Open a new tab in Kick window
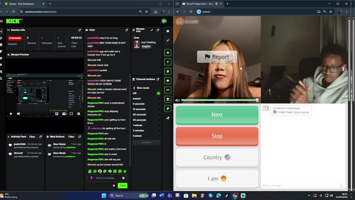Viewport: 355px width, 200px height. pos(50,4)
